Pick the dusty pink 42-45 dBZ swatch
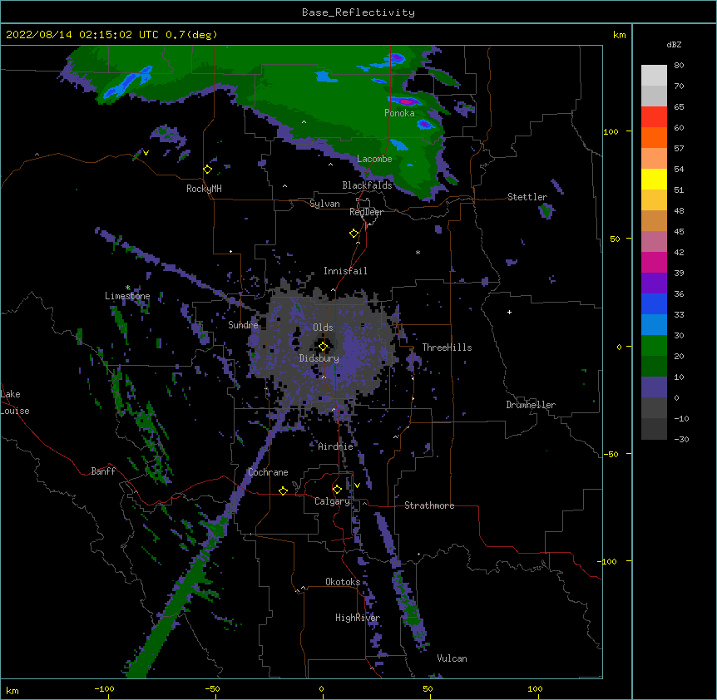This screenshot has height=700, width=717. (x=654, y=242)
